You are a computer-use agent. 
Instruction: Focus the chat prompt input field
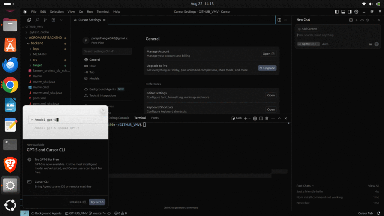click(x=338, y=35)
